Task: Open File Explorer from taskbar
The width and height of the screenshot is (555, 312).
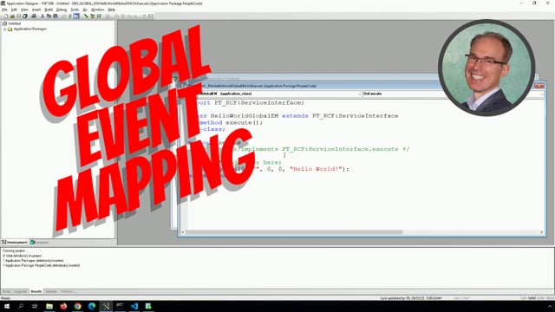Action: (49, 306)
